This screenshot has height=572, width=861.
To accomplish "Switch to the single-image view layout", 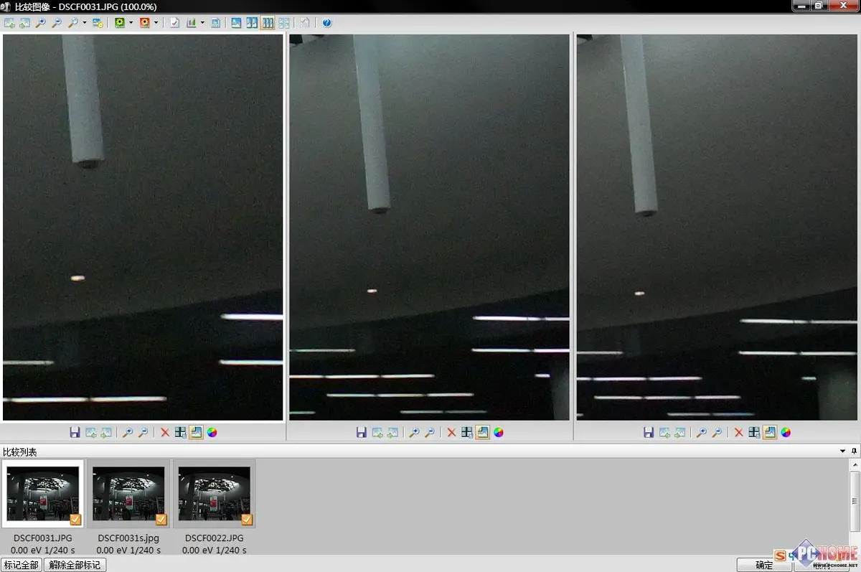I will 236,23.
